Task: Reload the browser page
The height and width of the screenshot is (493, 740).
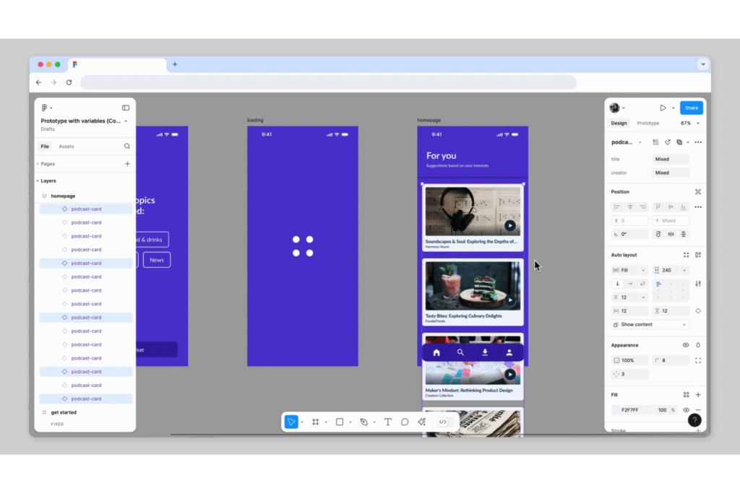Action: click(69, 82)
